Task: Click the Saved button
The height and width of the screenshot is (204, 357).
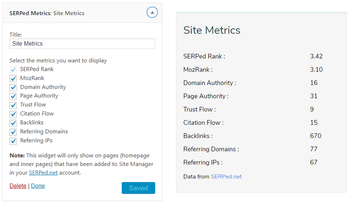Action: pos(138,188)
